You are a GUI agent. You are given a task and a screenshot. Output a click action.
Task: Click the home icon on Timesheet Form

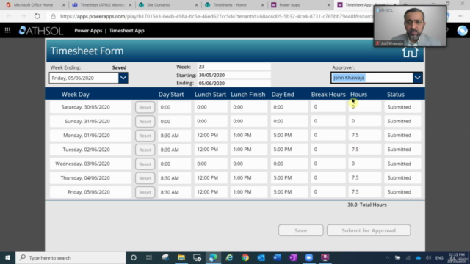410,52
